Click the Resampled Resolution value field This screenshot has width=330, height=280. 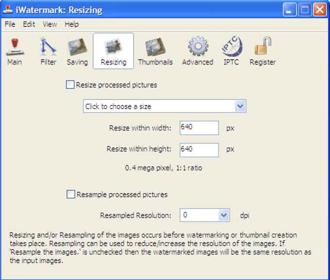[199, 215]
